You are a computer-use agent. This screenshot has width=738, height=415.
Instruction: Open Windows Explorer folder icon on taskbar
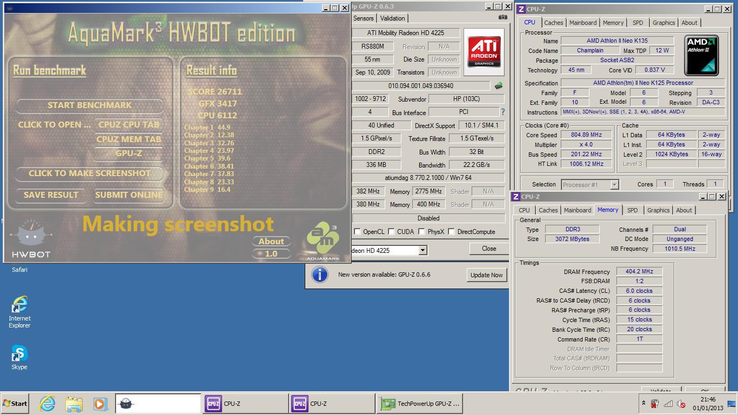tap(73, 404)
